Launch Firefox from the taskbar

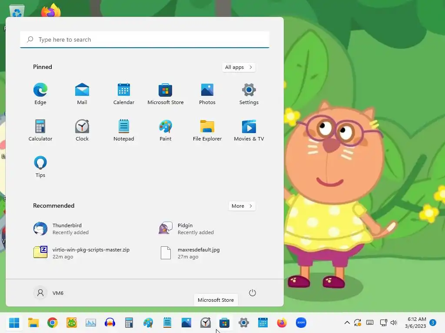point(282,323)
